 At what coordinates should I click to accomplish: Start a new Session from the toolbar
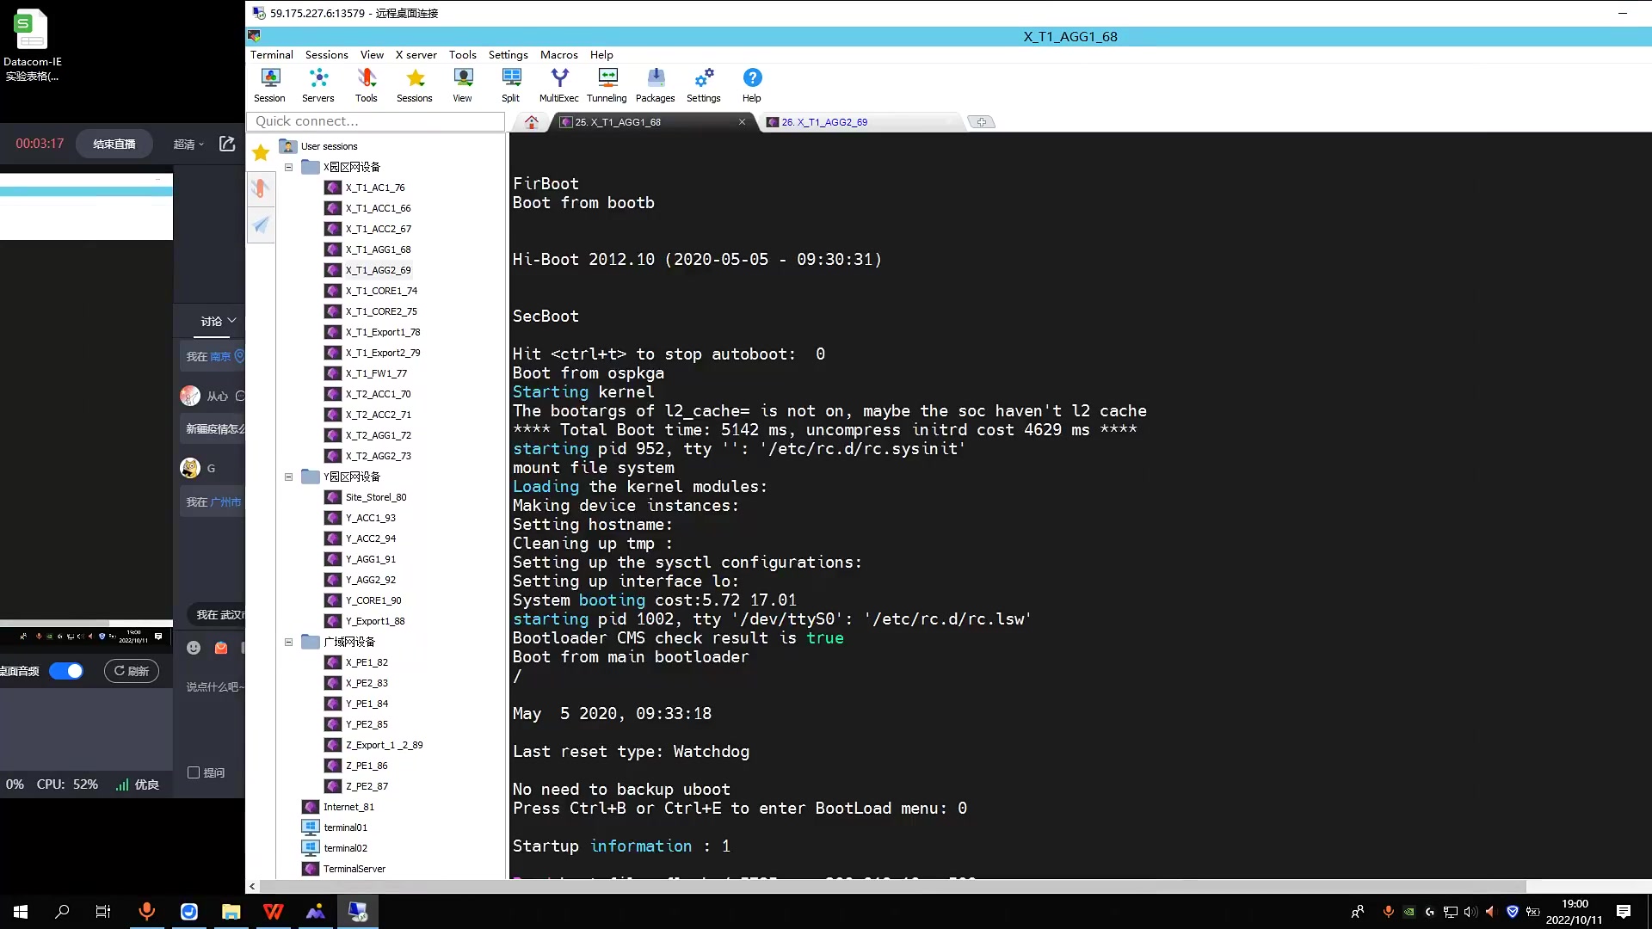(x=269, y=83)
